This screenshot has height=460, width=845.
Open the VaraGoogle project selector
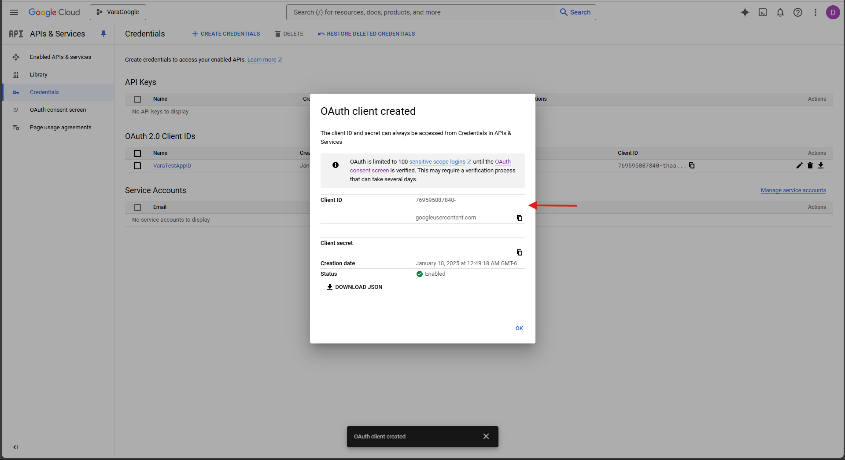click(118, 12)
